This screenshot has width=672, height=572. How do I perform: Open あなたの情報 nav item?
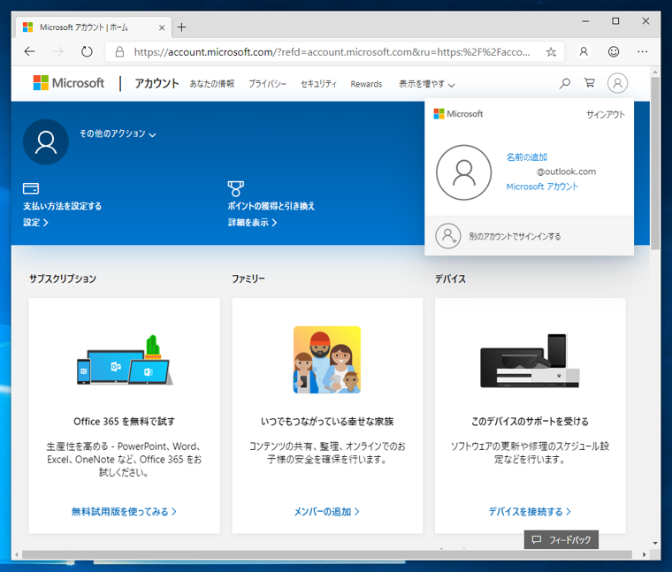pyautogui.click(x=212, y=84)
